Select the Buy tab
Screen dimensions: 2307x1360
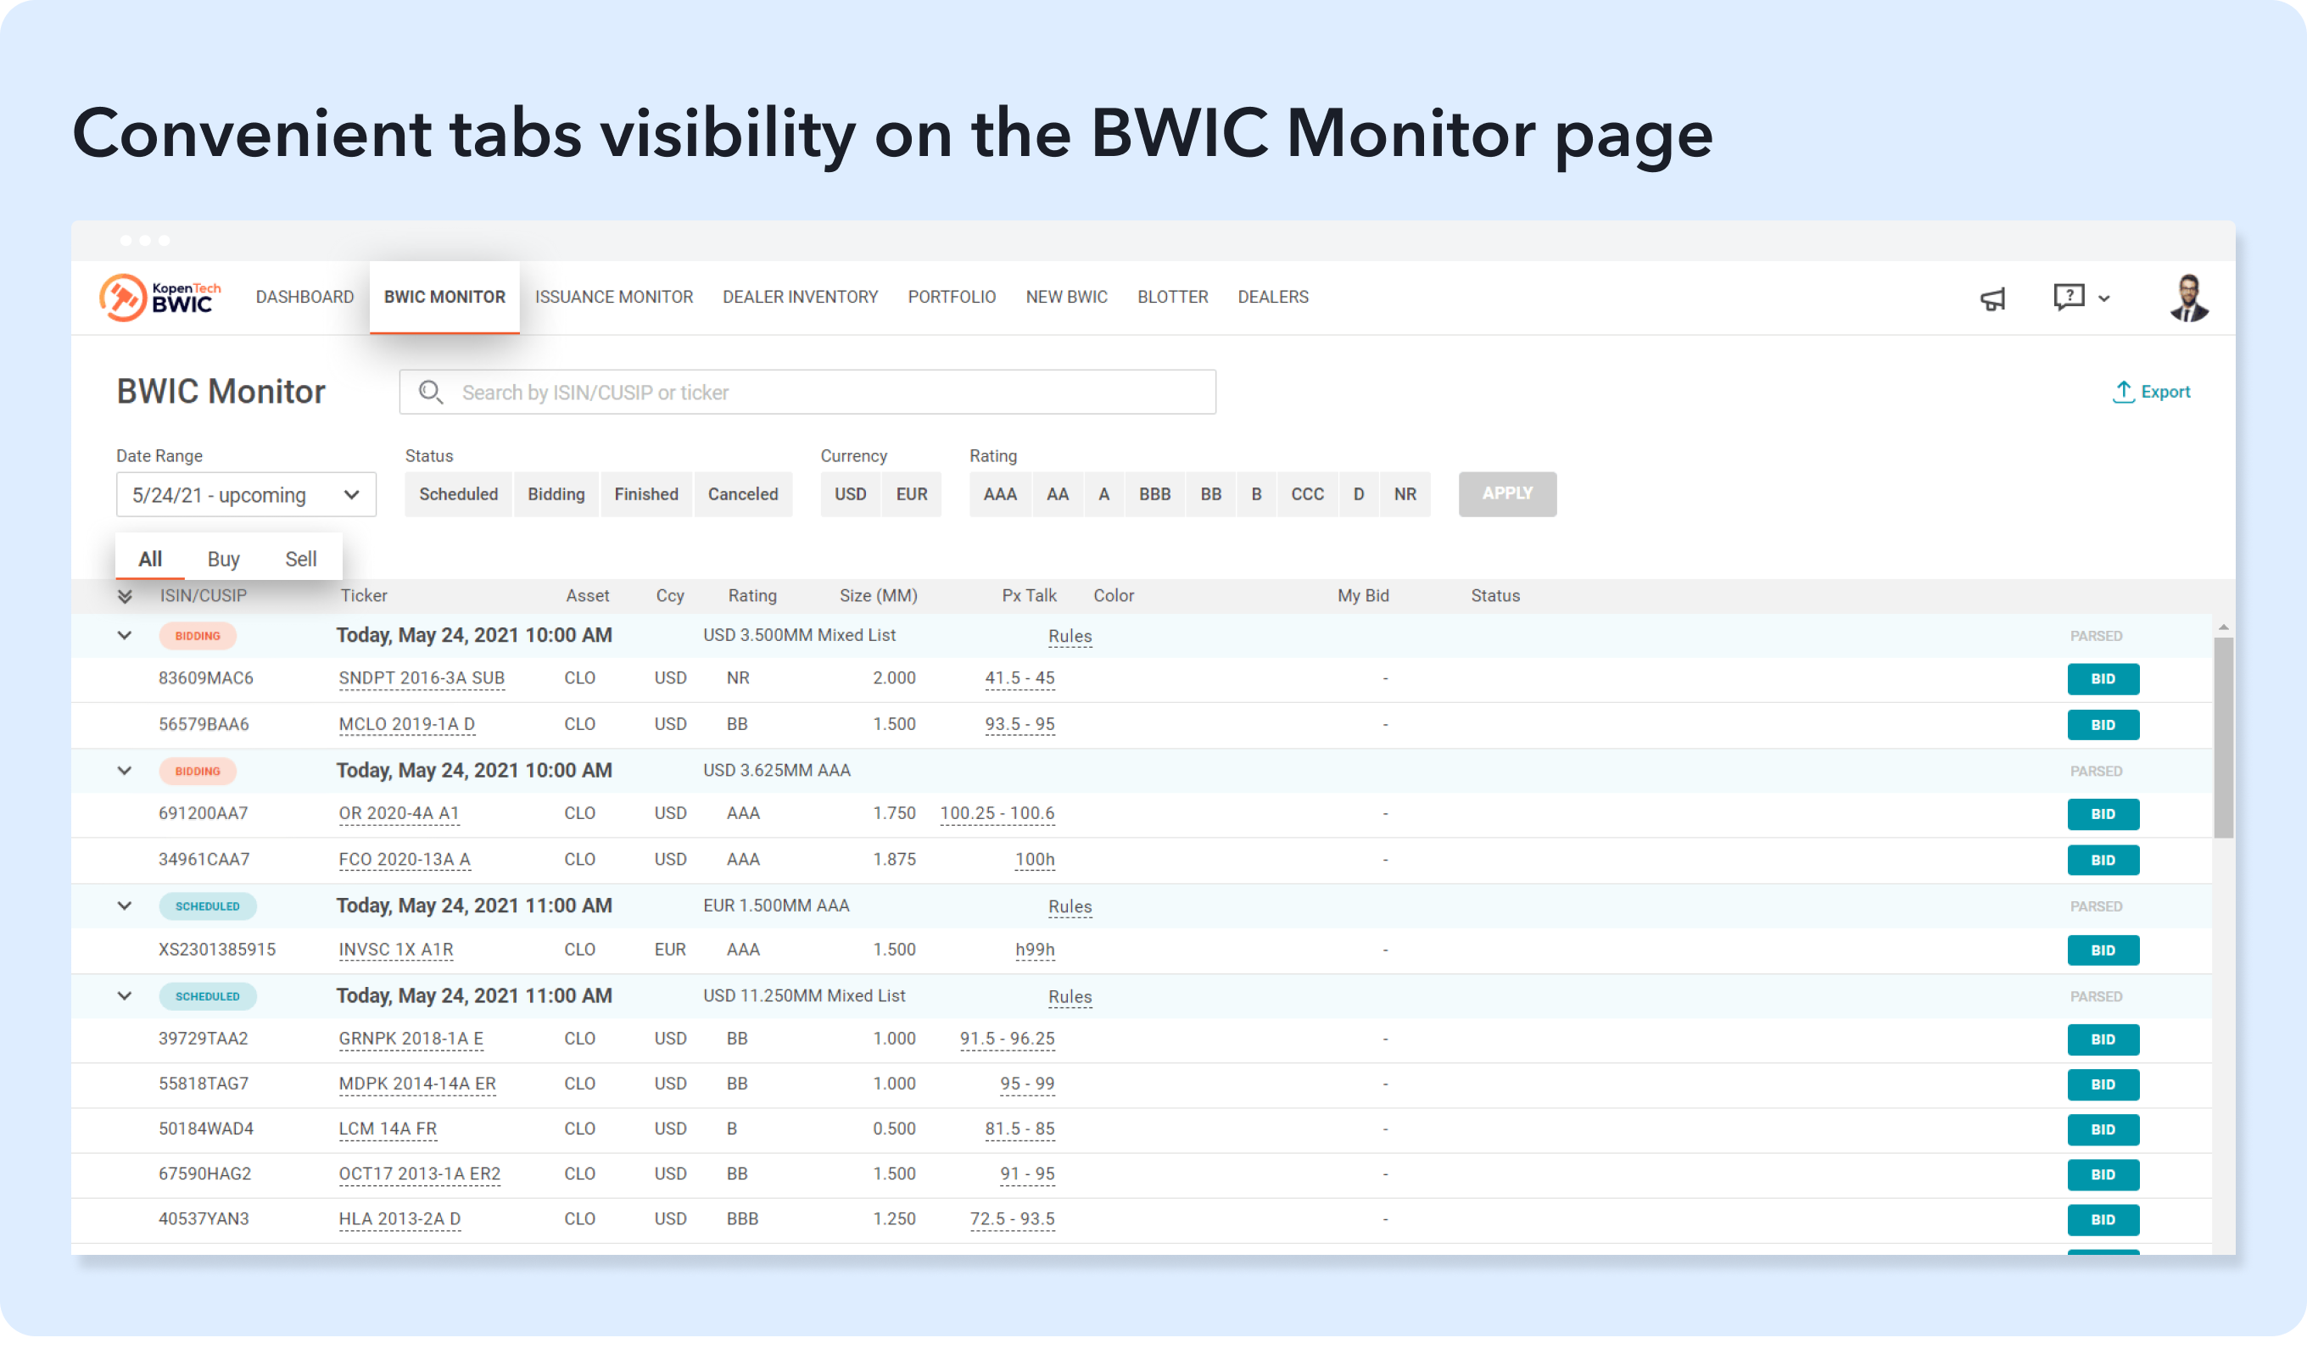(x=223, y=559)
